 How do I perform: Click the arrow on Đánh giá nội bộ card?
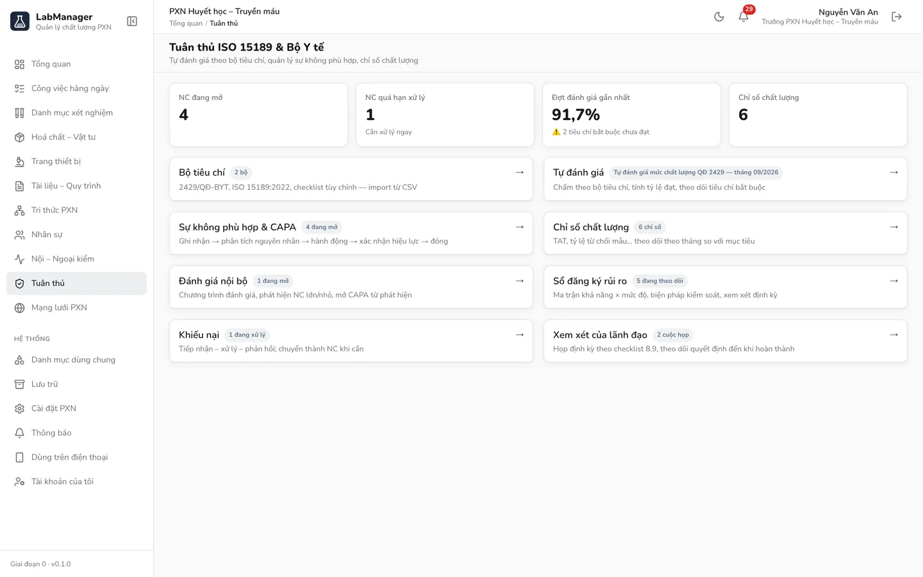pyautogui.click(x=520, y=281)
